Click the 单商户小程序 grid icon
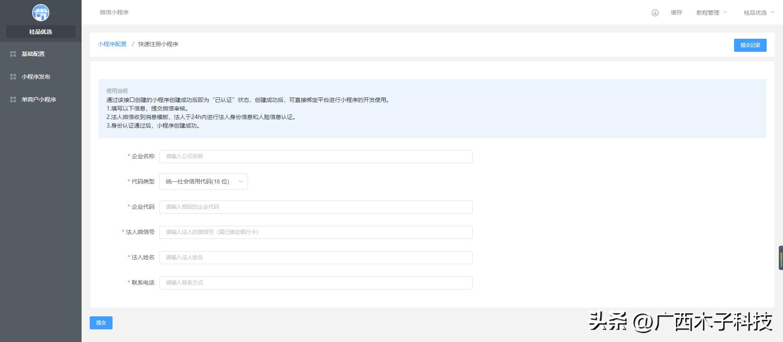The width and height of the screenshot is (783, 342). click(x=13, y=99)
